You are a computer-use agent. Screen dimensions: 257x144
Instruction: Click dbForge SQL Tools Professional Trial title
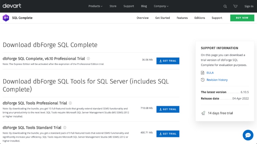(35, 103)
